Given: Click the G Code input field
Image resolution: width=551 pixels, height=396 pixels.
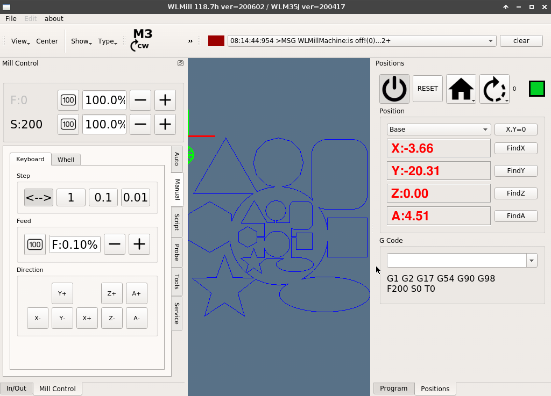Looking at the screenshot, I should click(456, 261).
